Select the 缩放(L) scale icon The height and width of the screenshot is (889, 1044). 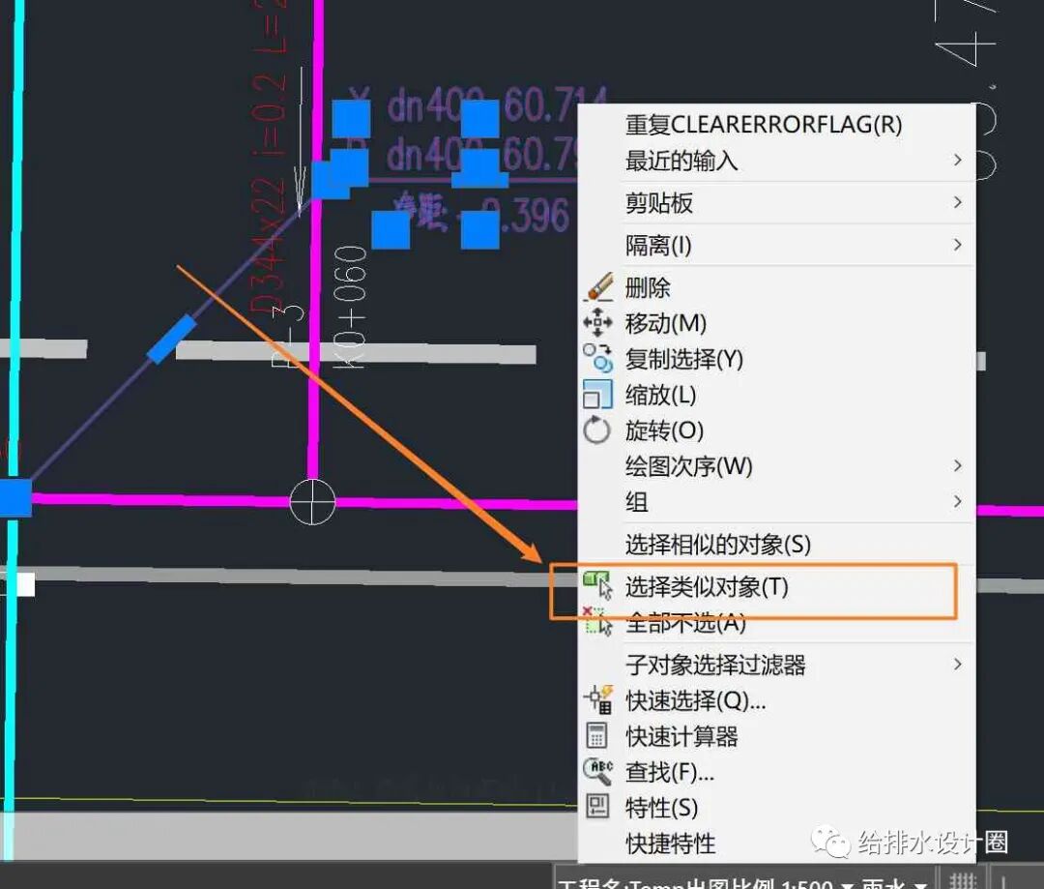click(x=596, y=394)
